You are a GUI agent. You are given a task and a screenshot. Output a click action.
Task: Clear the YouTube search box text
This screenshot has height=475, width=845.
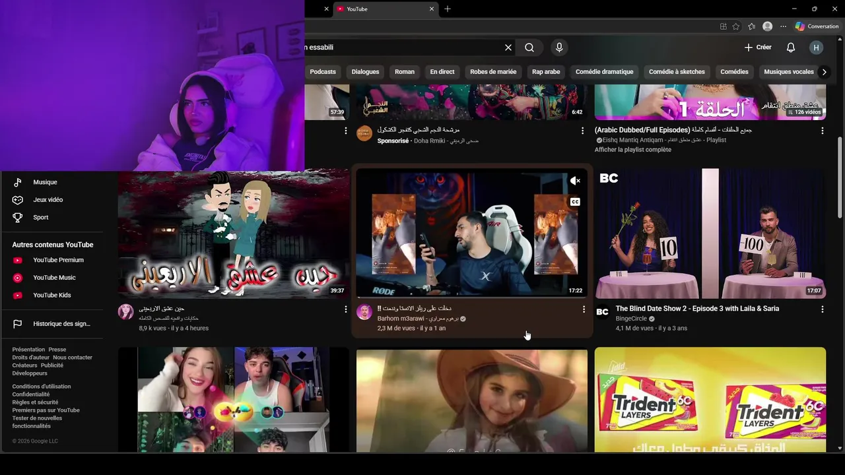click(508, 47)
